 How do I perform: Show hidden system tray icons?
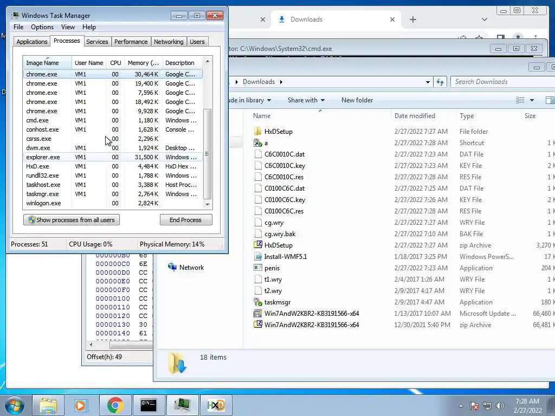[x=461, y=406]
